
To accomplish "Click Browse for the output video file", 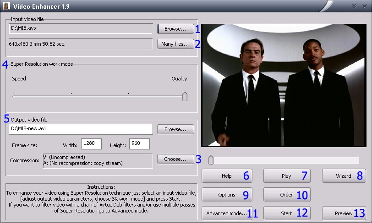I will pos(175,129).
